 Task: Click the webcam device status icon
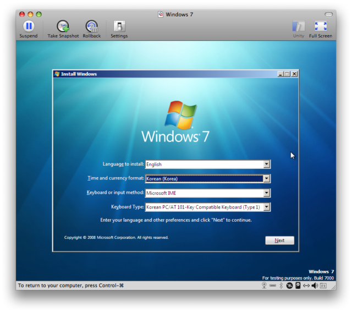(264, 285)
